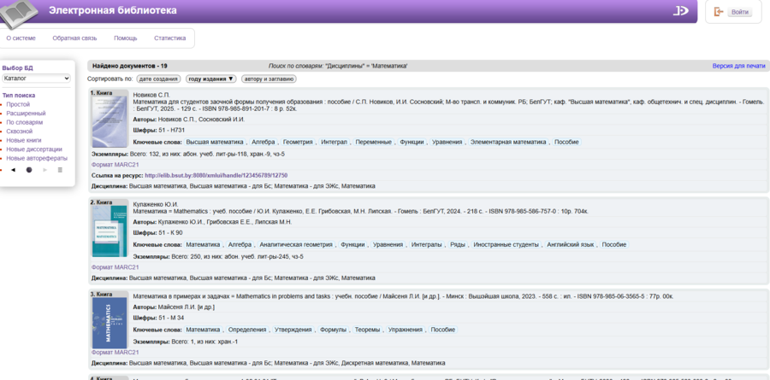Click the Электронная библиотека header title
Viewport: 770px width, 380px height.
pyautogui.click(x=113, y=10)
